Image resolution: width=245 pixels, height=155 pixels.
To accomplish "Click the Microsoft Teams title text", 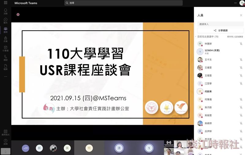I will pyautogui.click(x=26, y=3).
